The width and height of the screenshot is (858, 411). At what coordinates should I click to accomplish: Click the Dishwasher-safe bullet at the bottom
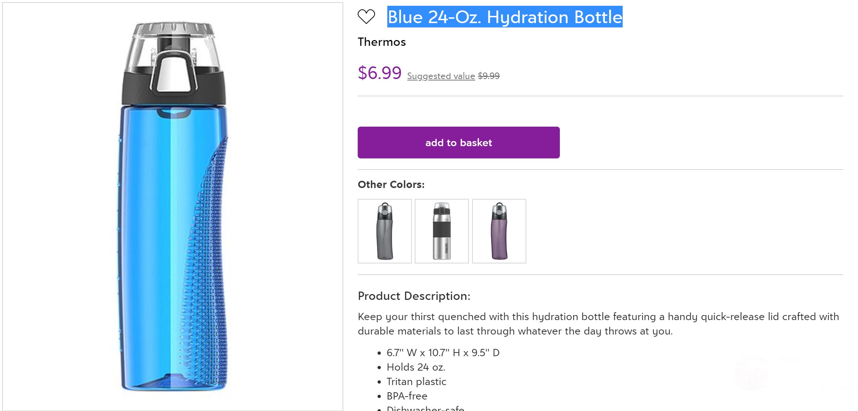[x=425, y=408]
